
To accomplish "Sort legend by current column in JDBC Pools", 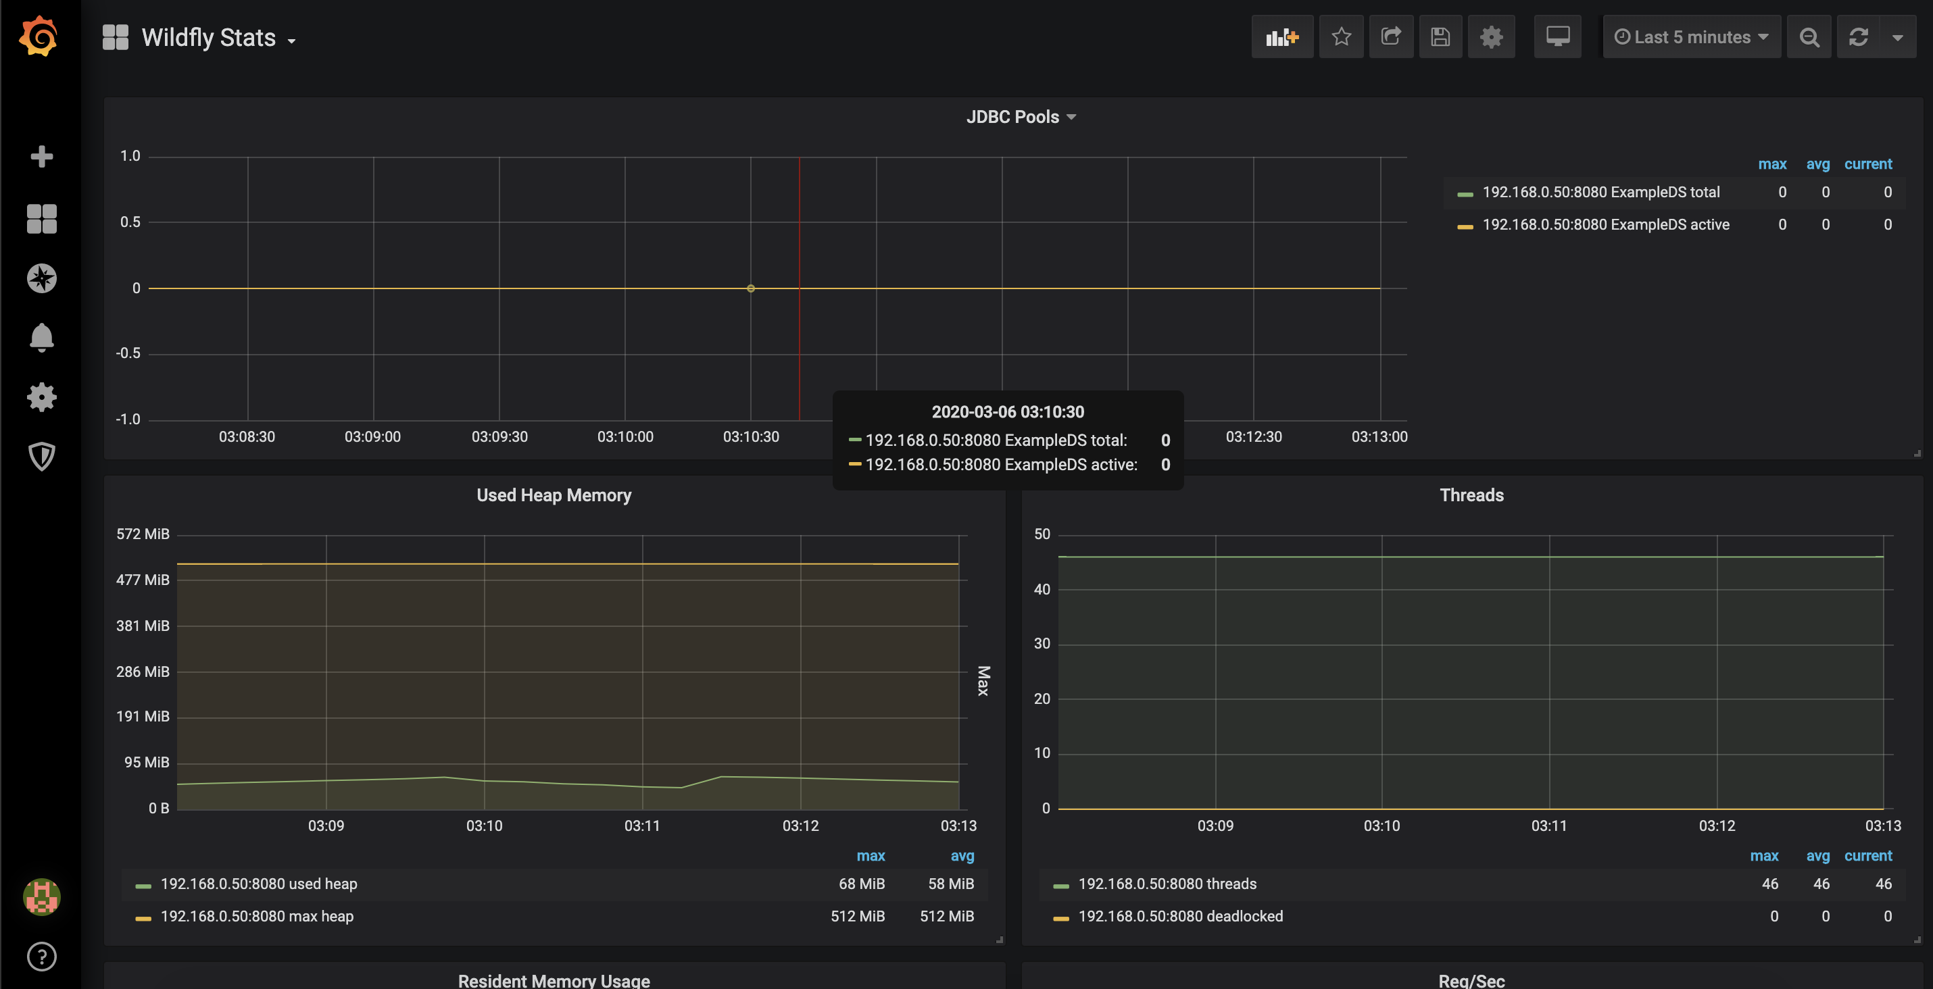I will (1867, 163).
